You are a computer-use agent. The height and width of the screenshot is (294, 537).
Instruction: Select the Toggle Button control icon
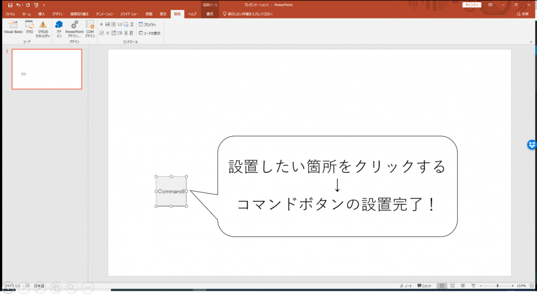[x=126, y=33]
